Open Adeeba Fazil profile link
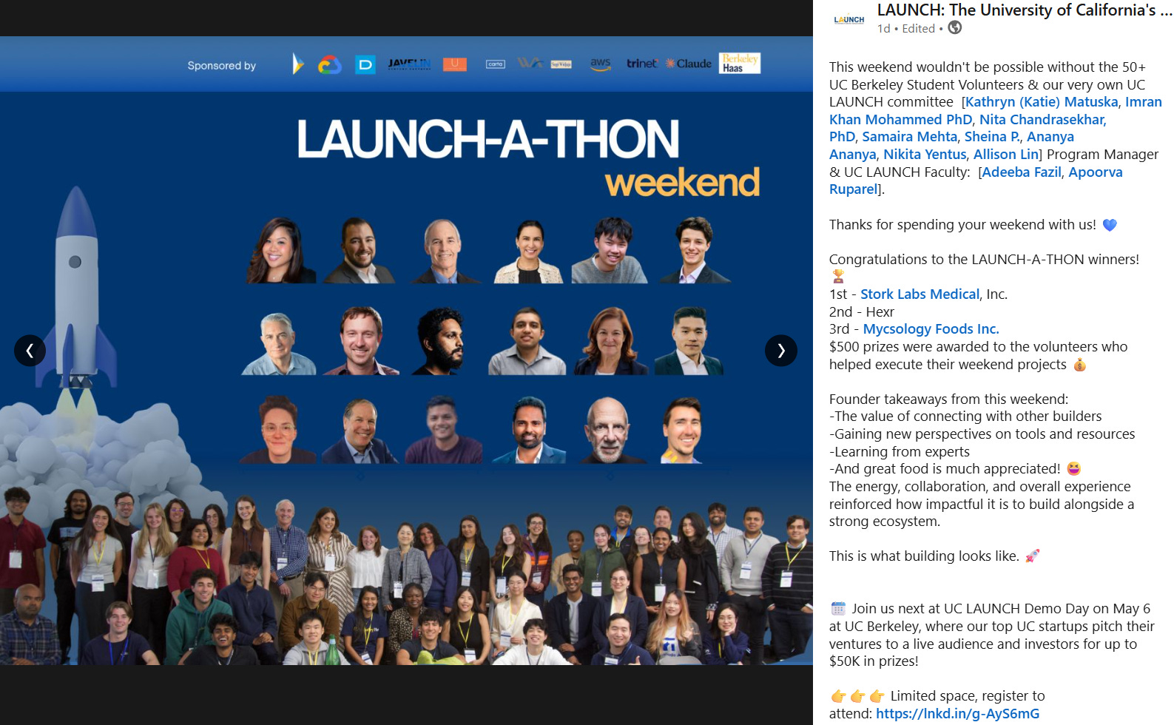1174x725 pixels. (x=1022, y=172)
